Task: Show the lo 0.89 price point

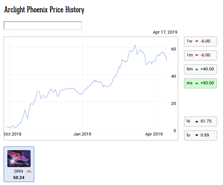Action: click(x=200, y=136)
